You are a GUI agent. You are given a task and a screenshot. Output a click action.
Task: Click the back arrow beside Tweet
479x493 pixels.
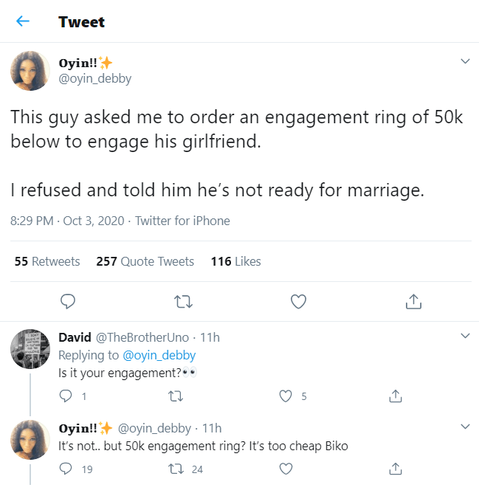[x=23, y=21]
